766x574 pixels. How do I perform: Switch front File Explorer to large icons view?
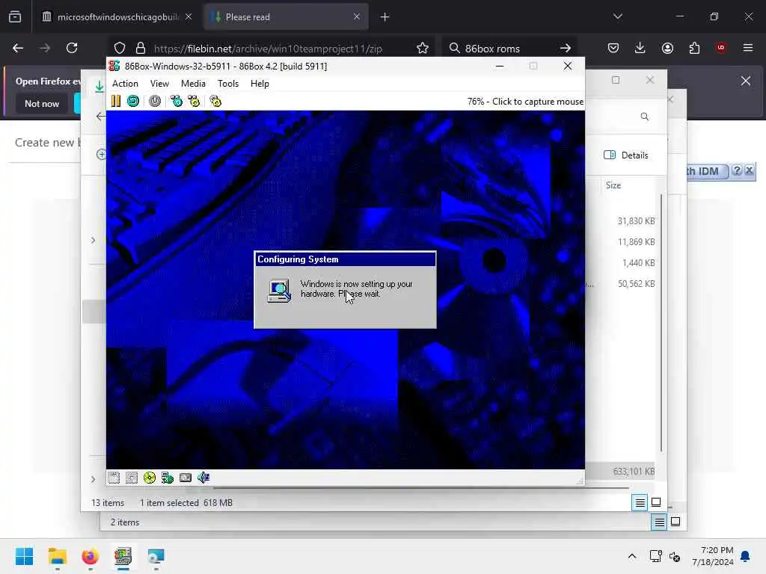656,502
